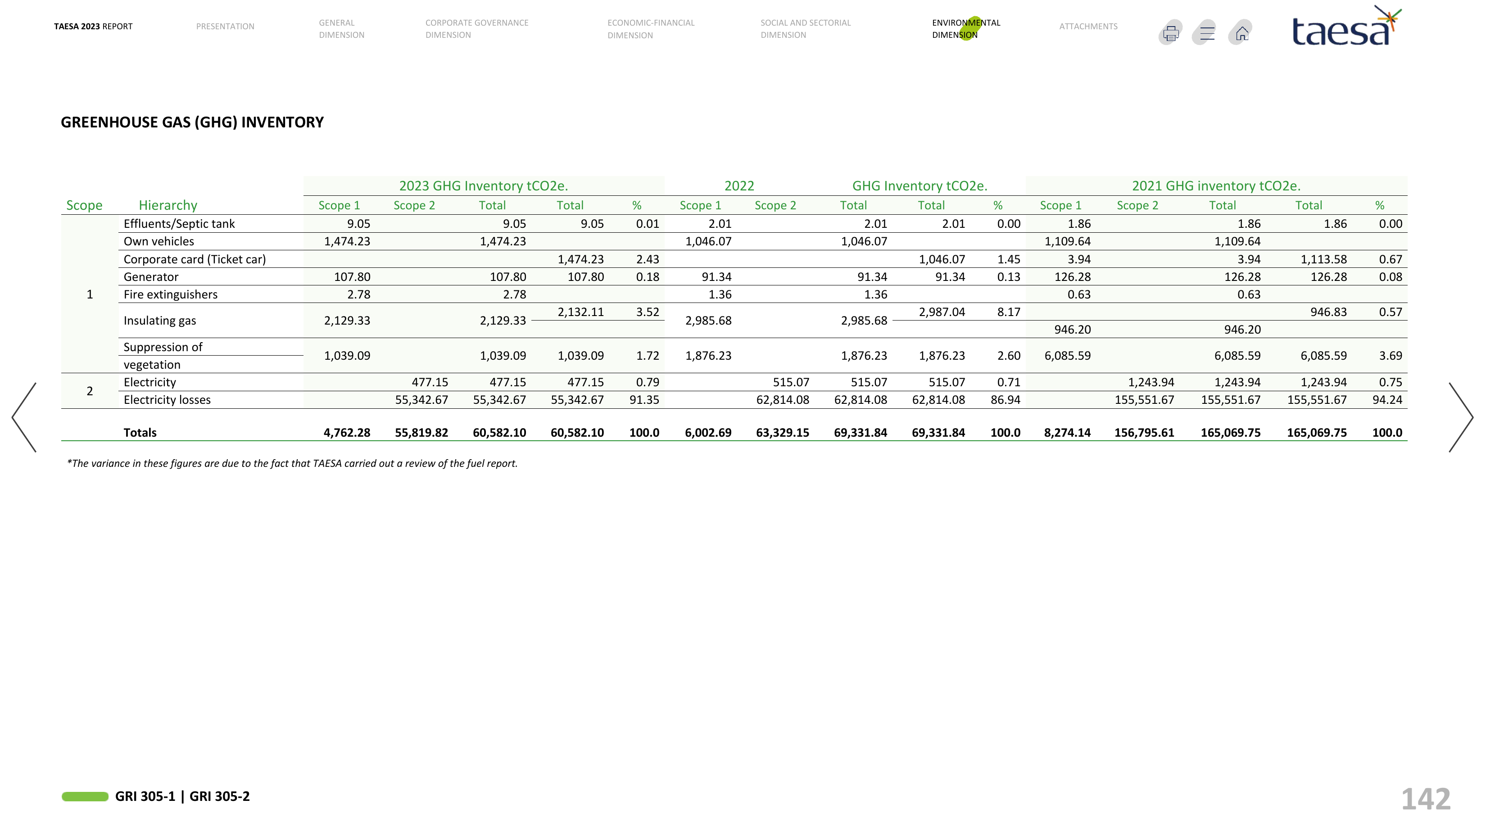
Task: Advance to next page with right arrow
Action: (x=1461, y=417)
